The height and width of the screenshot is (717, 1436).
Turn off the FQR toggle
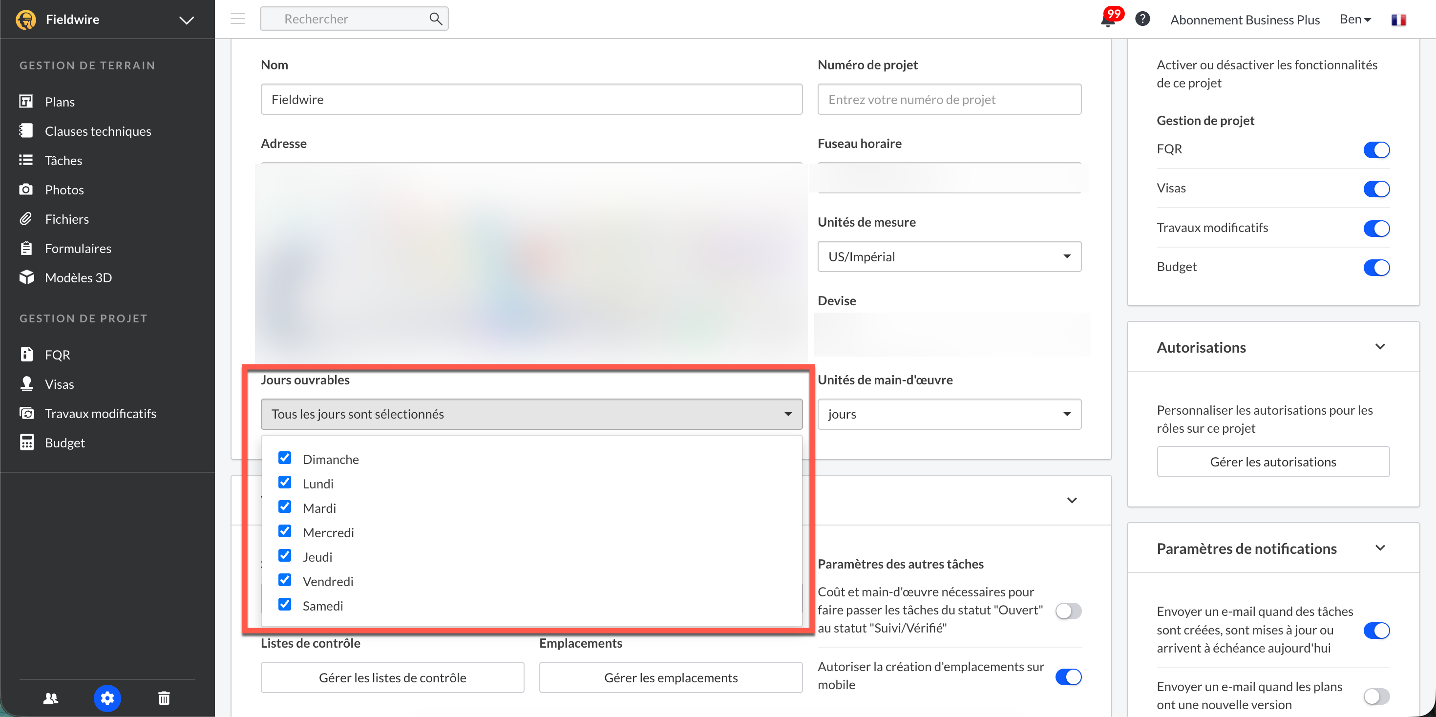(1376, 149)
